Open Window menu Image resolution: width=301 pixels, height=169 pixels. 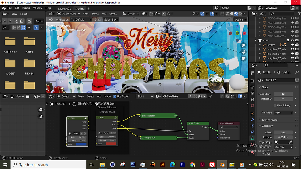(38, 8)
